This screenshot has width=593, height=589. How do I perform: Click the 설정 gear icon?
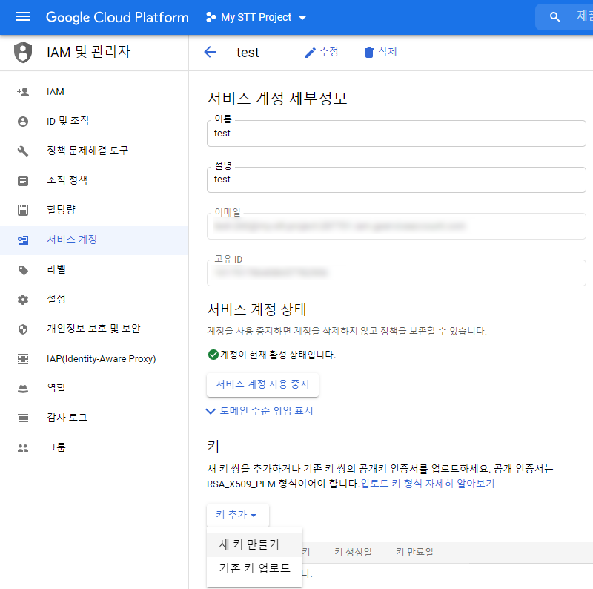(x=23, y=300)
